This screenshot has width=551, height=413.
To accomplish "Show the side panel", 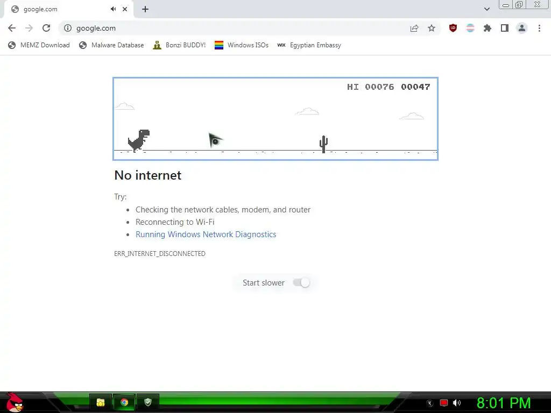I will click(x=505, y=28).
